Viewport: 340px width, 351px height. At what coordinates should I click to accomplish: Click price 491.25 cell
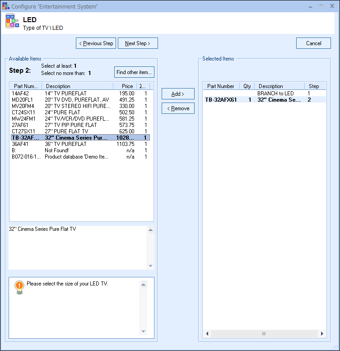point(127,100)
